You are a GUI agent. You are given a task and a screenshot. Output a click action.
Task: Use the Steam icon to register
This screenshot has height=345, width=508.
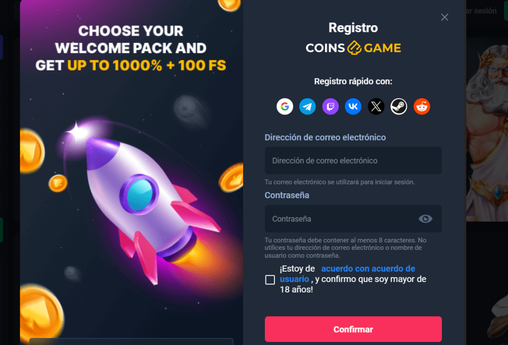(399, 107)
